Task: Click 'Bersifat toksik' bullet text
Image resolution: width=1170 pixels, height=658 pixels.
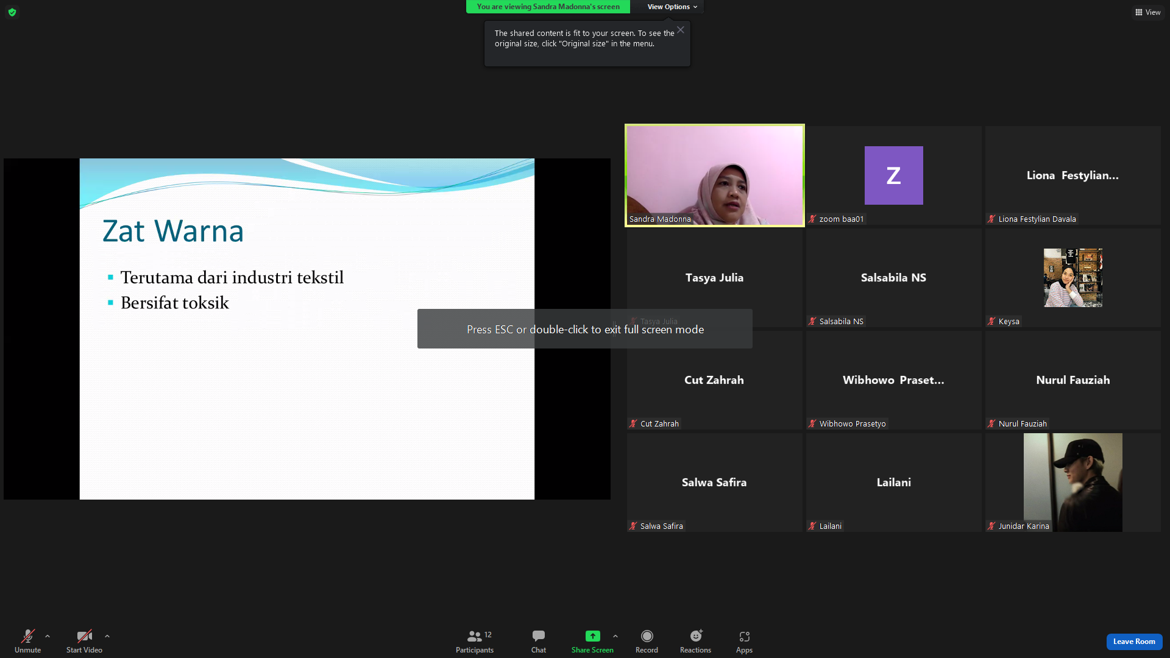Action: (175, 303)
